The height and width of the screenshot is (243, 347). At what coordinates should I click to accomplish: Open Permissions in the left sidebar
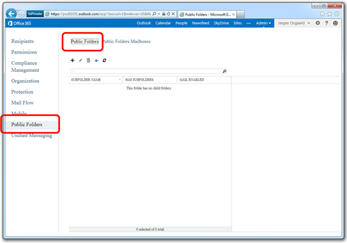point(24,52)
